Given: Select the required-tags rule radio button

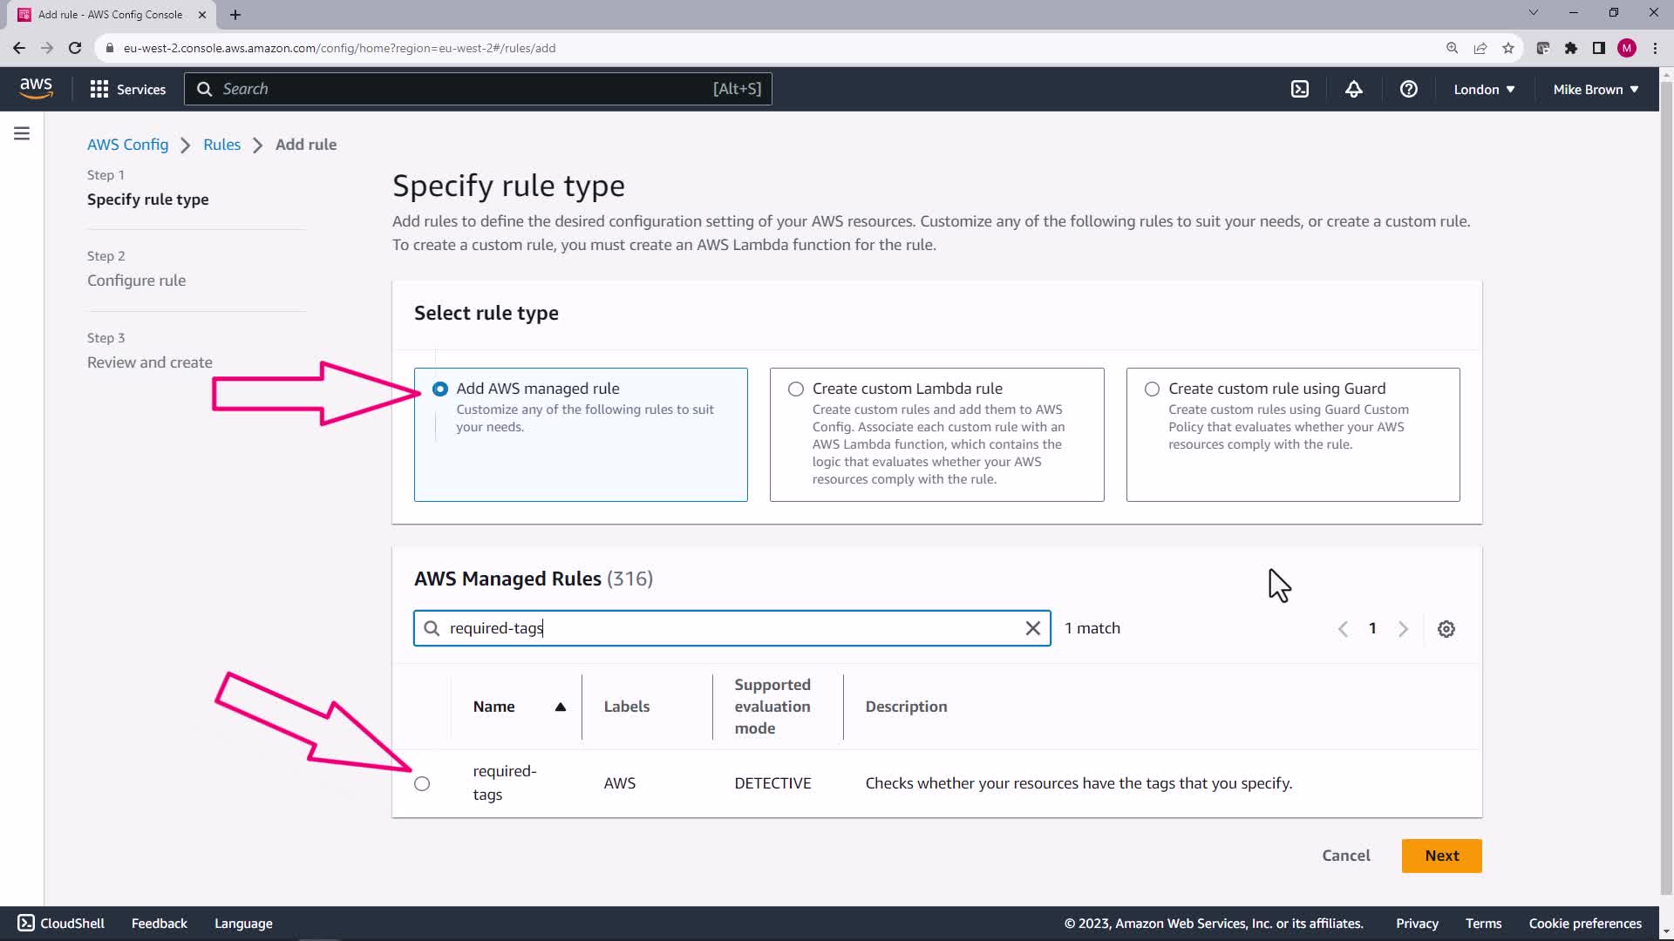Looking at the screenshot, I should coord(422,783).
